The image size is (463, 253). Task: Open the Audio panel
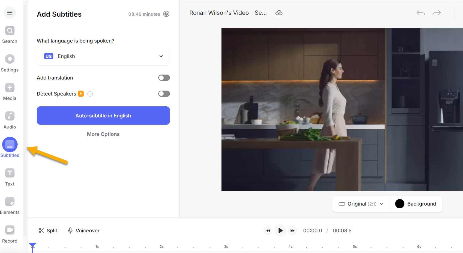pyautogui.click(x=10, y=120)
